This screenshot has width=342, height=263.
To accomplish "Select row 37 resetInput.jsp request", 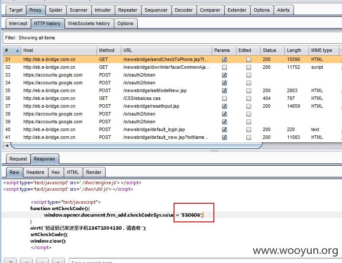I will [172, 106].
